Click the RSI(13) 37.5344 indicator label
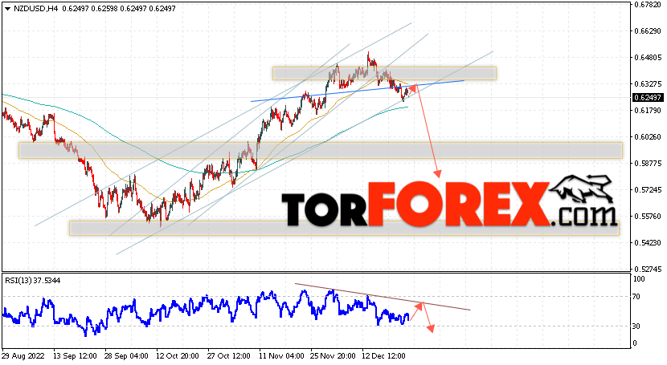 (33, 281)
